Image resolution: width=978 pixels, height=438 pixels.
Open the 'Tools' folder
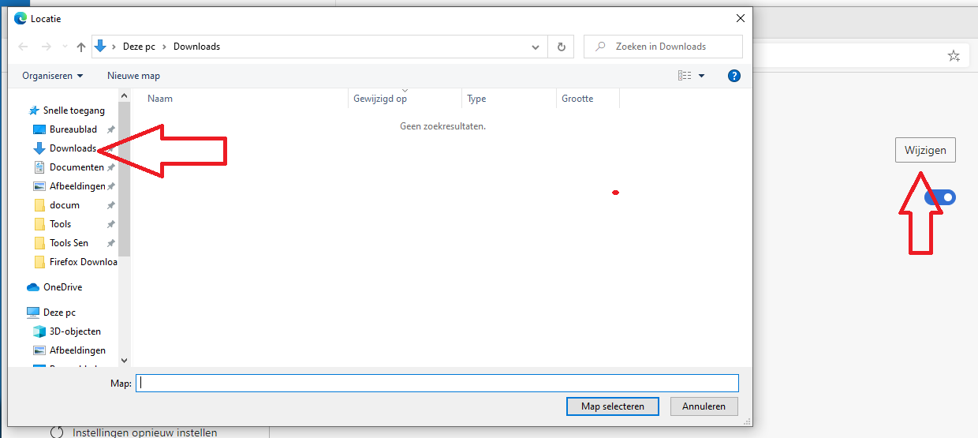point(61,224)
